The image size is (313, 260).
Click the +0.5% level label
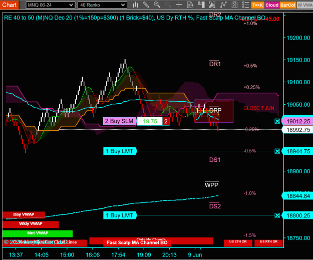[250, 66]
